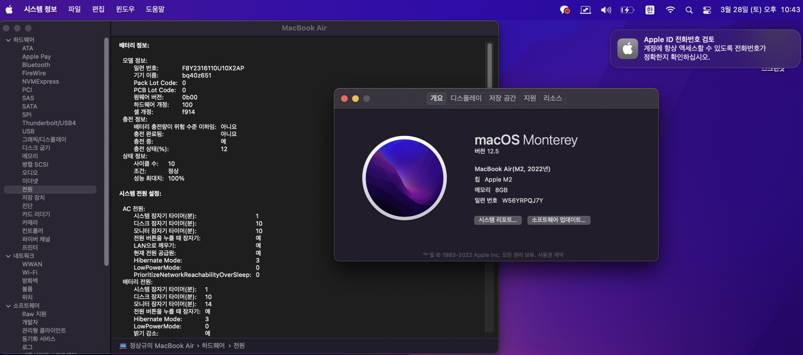Click the 시스템 리포트... button
Image resolution: width=803 pixels, height=355 pixels.
(x=498, y=220)
